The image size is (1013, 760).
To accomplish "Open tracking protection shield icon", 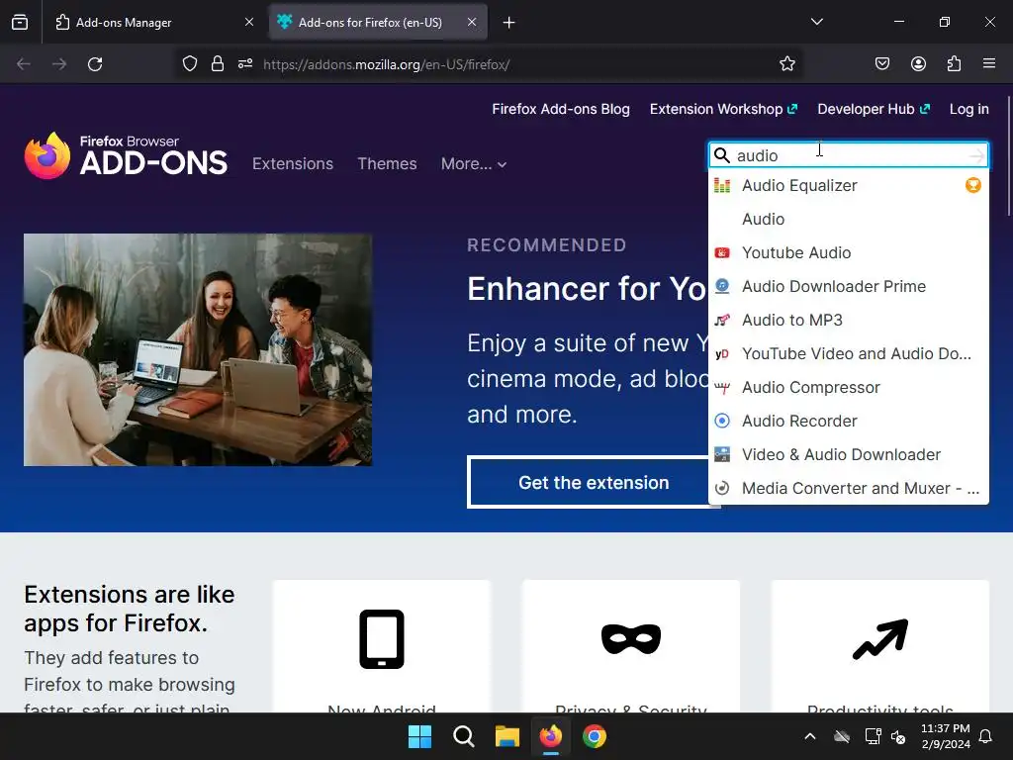I will (x=189, y=64).
